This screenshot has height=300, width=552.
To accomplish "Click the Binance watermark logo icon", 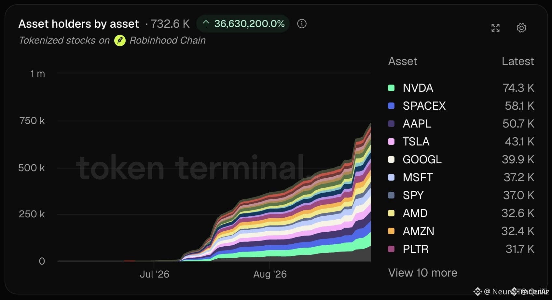I will click(477, 291).
